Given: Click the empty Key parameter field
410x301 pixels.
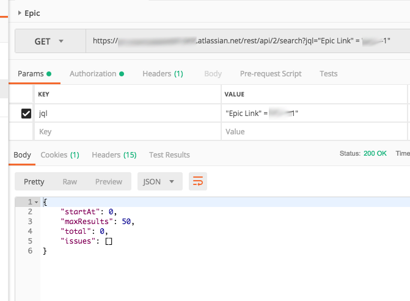Looking at the screenshot, I should tap(128, 131).
